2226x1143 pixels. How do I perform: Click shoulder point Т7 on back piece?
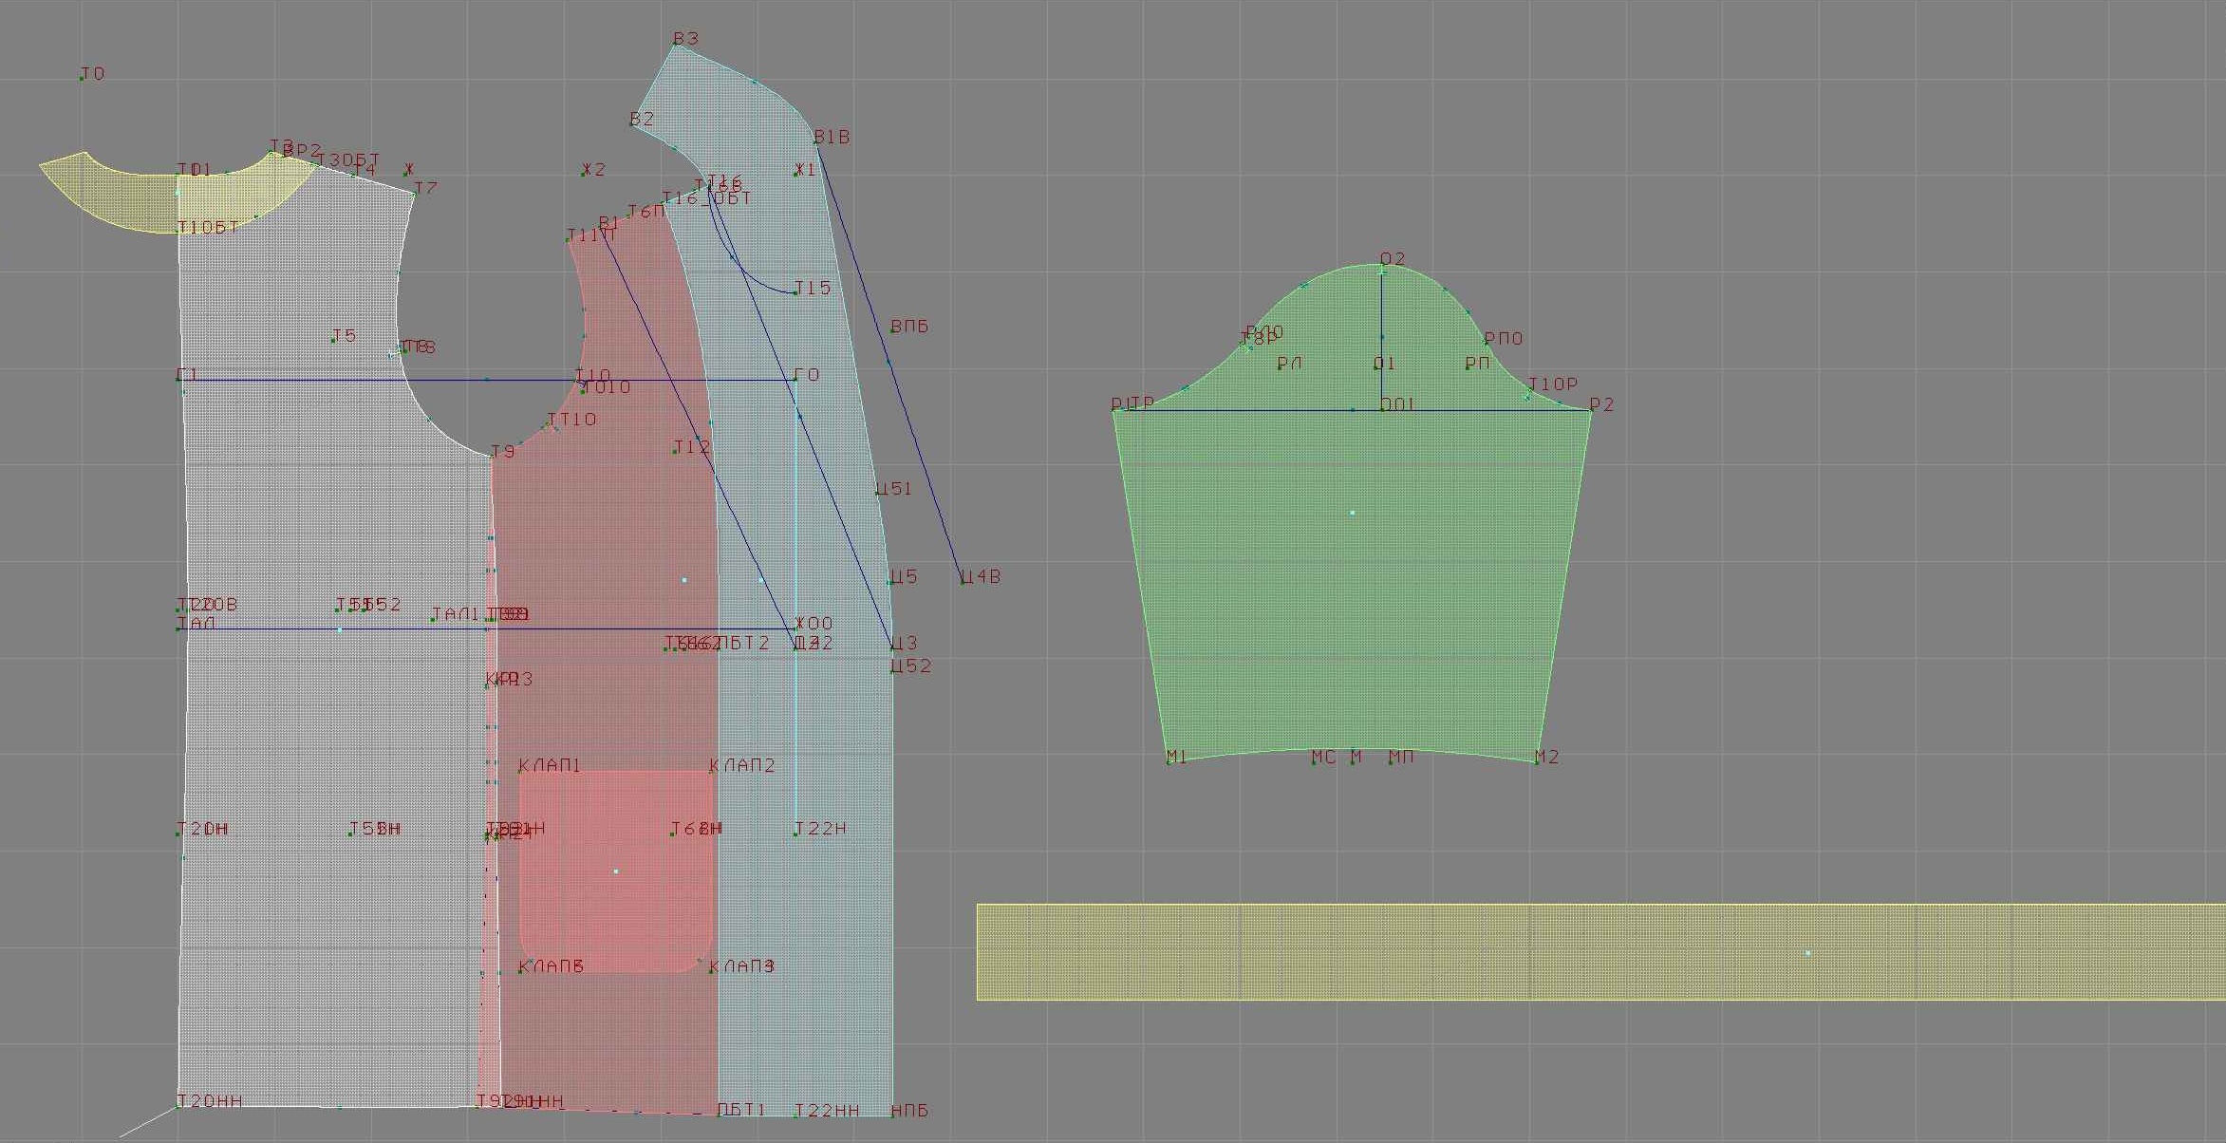pos(415,194)
